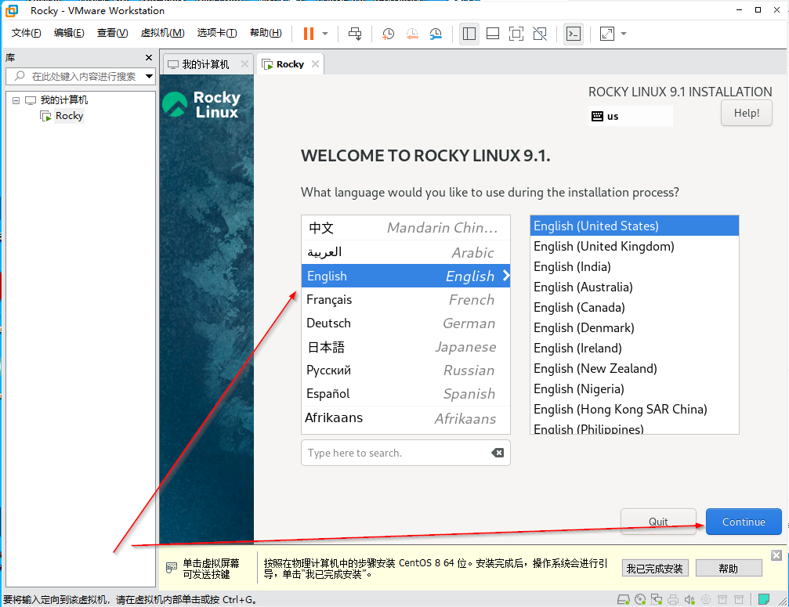Screen dimensions: 789x607
Task: Choose English (Hong Kong SAR China) locale
Action: click(634, 410)
